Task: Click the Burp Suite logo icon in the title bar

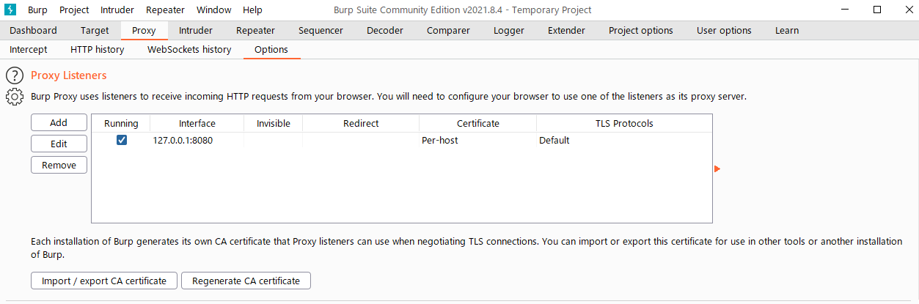Action: (x=11, y=10)
